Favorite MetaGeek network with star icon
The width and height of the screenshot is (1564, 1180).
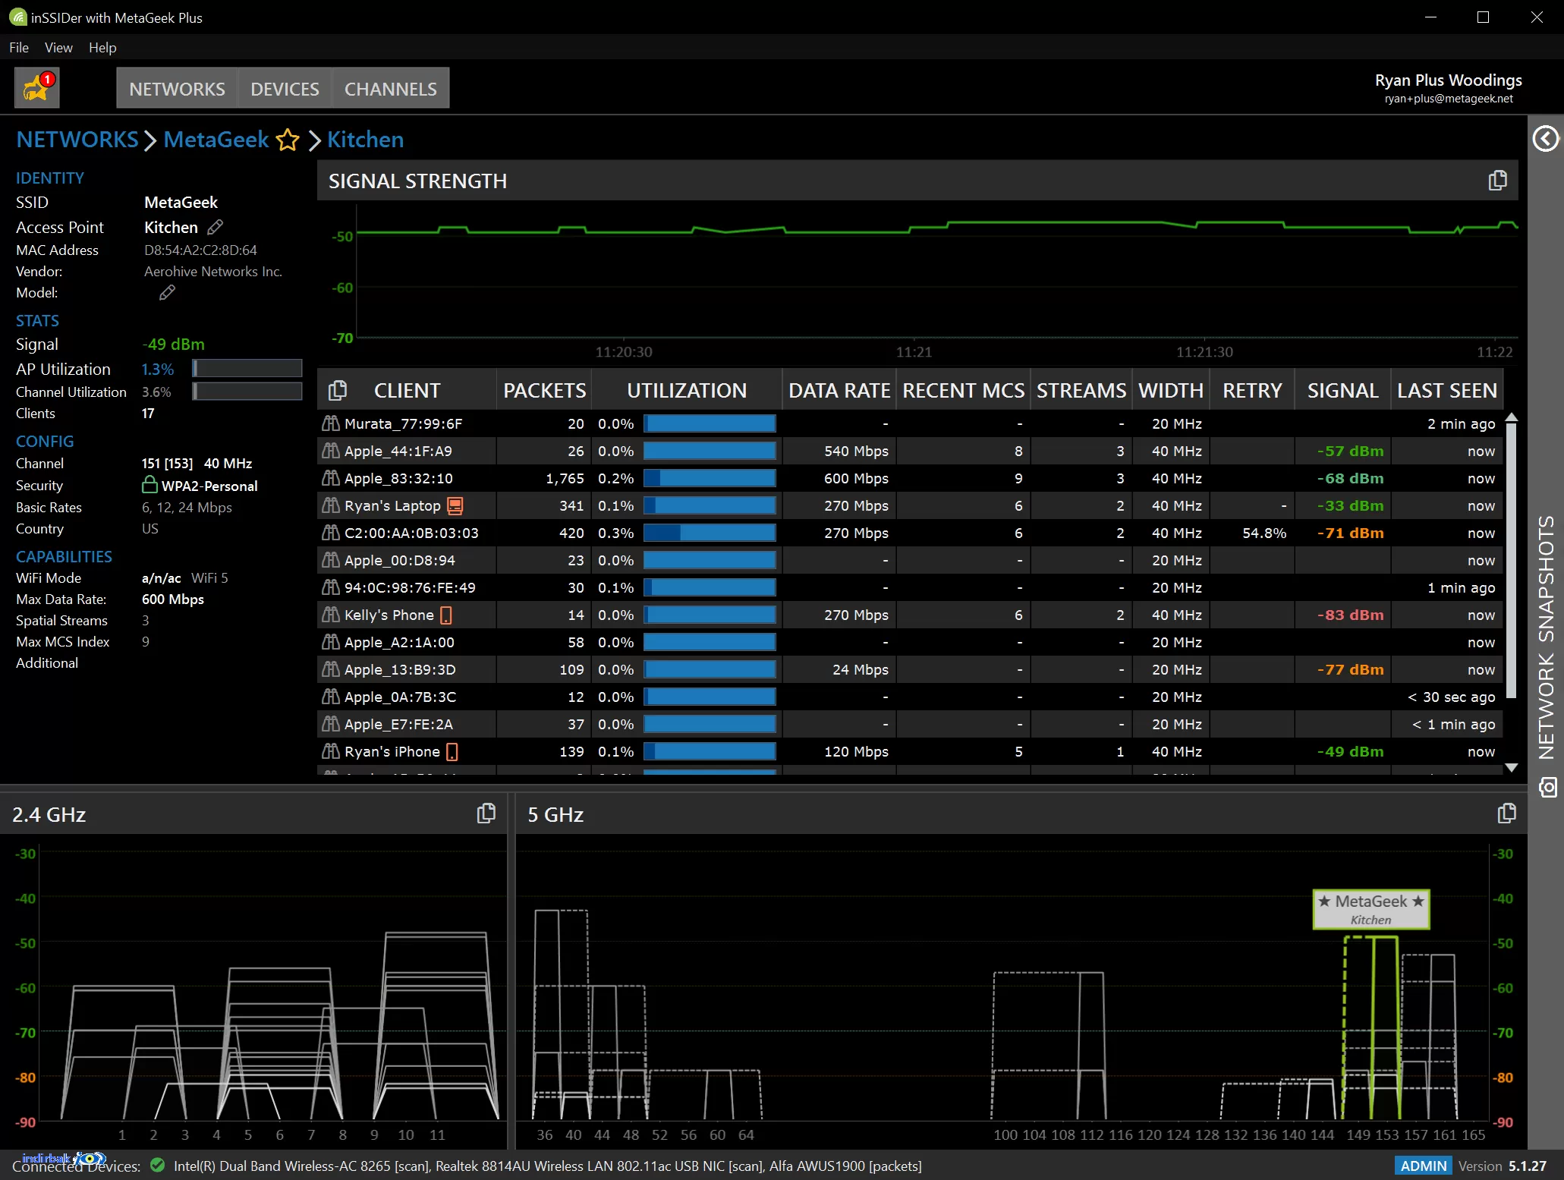(288, 140)
